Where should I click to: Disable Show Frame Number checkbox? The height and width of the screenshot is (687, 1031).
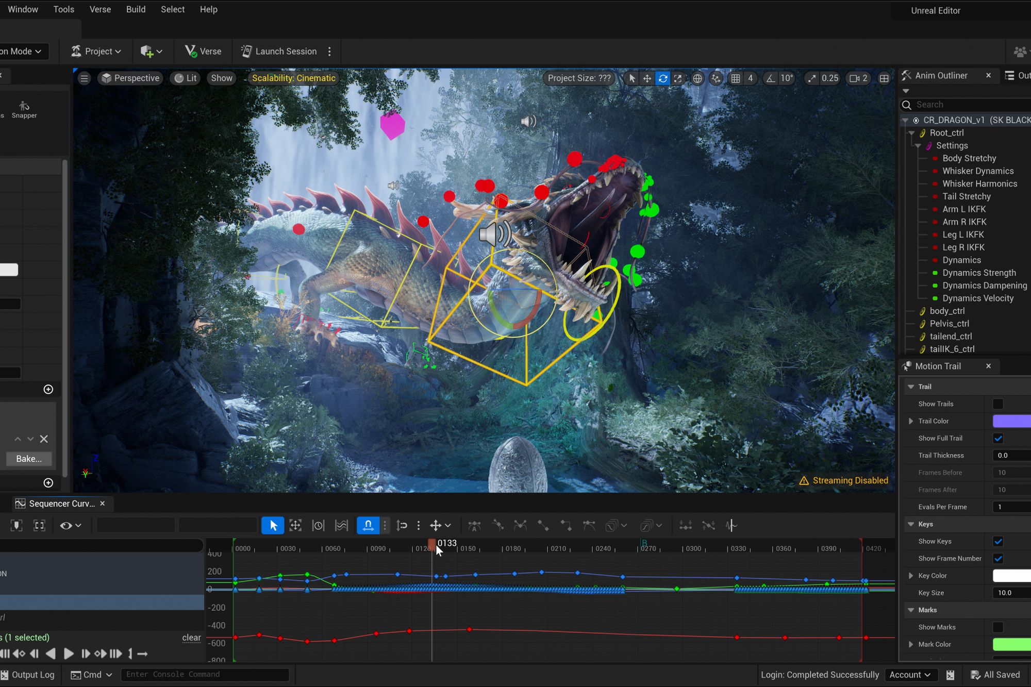point(998,558)
